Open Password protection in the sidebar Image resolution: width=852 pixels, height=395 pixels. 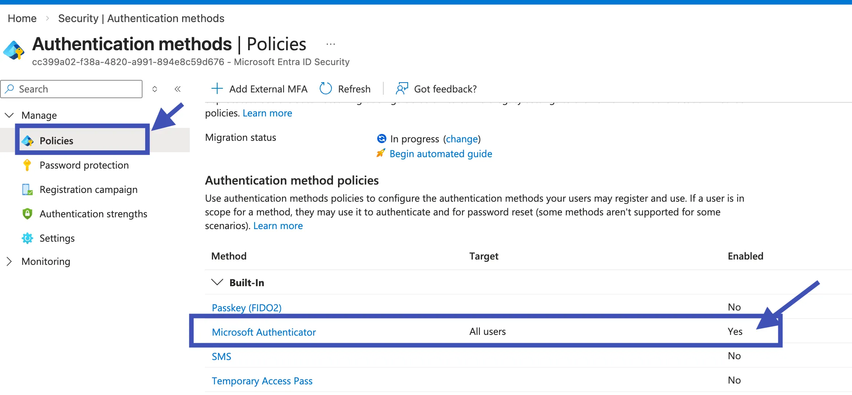pos(84,165)
